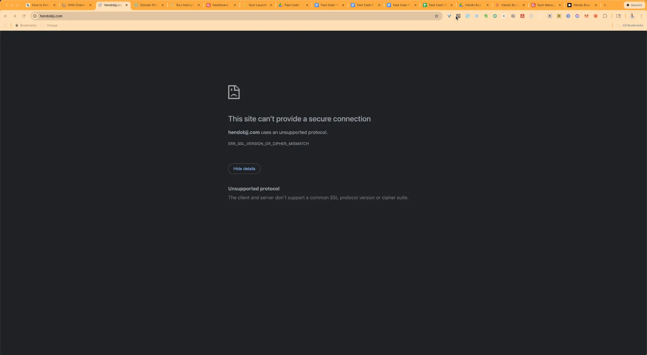Open the MetaMask extension
Screen dimensions: 647x355
coord(587,16)
